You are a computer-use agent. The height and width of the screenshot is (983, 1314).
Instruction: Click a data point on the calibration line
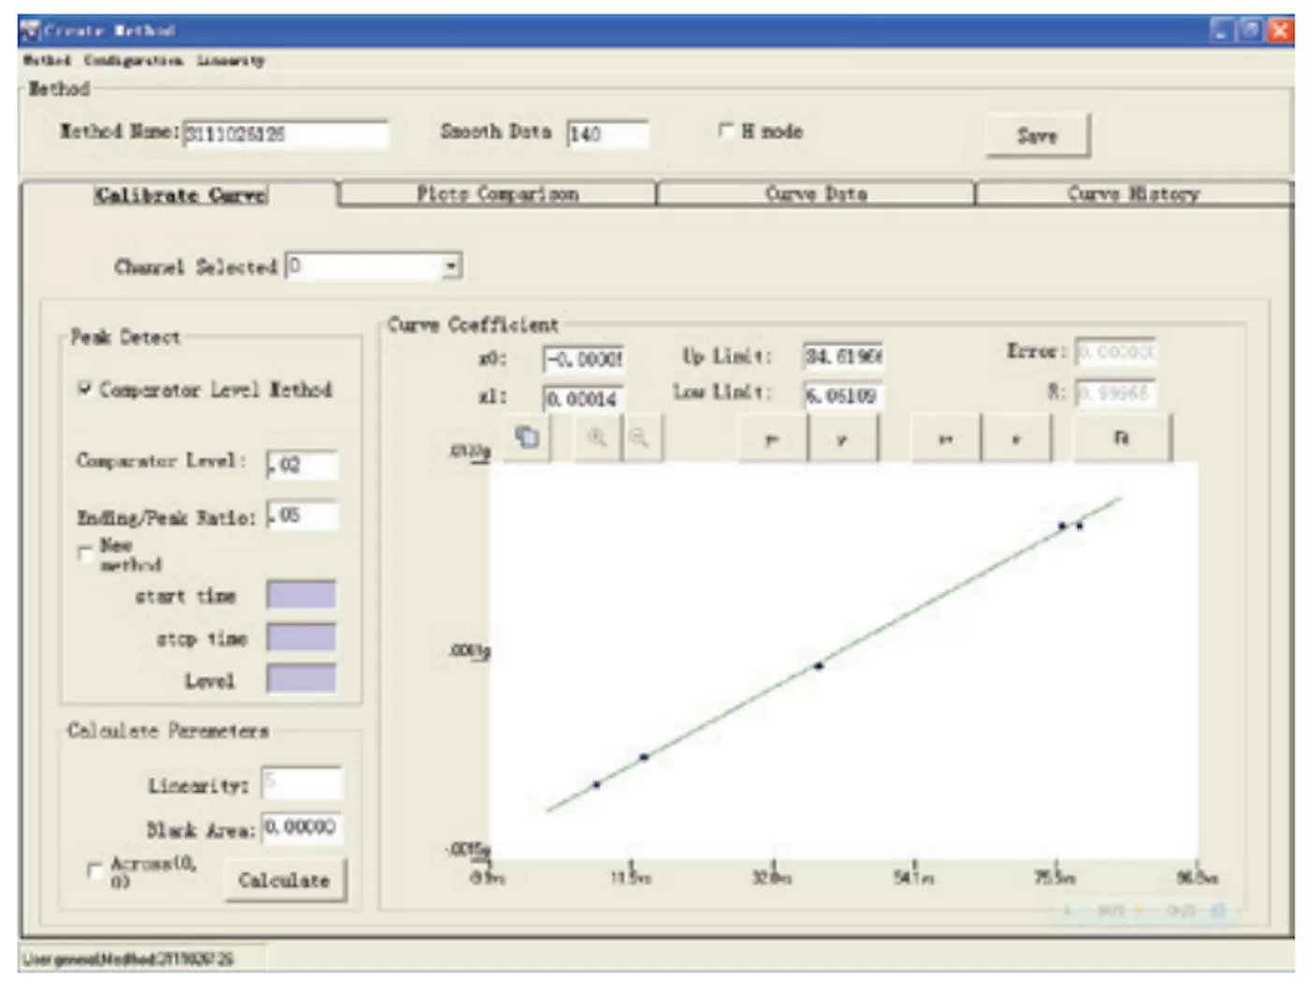819,665
